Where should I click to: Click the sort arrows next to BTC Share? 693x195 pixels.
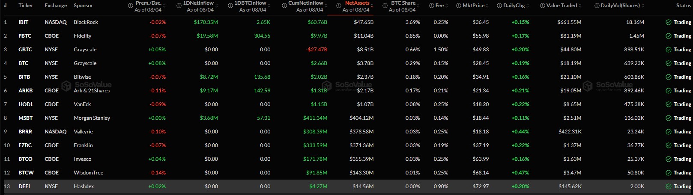(x=419, y=6)
